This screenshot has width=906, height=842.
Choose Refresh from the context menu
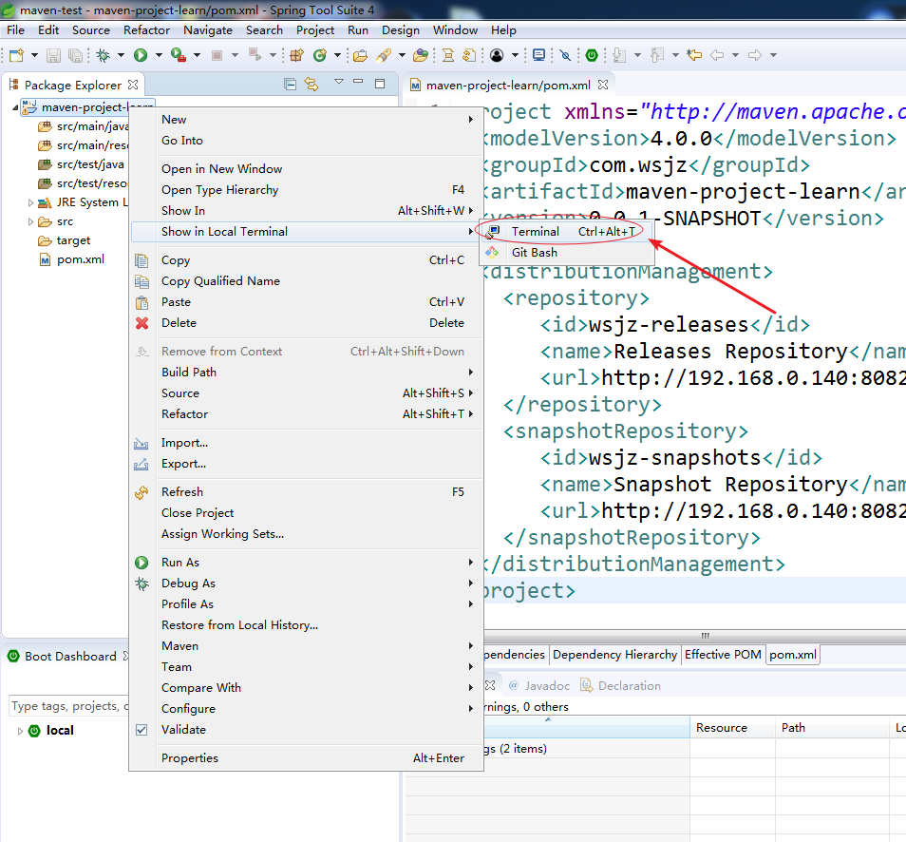coord(307,492)
